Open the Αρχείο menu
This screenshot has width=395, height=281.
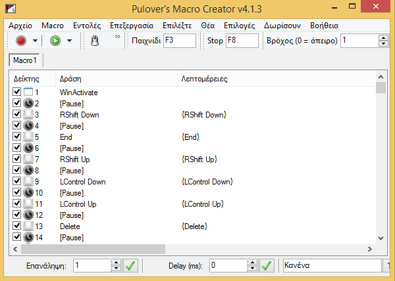click(x=20, y=26)
